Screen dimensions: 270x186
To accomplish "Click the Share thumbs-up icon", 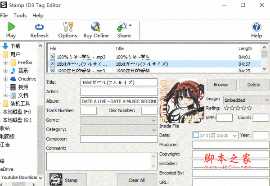I will click(x=122, y=27).
